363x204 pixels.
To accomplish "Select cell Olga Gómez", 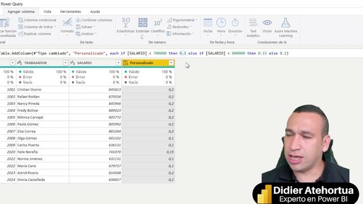I will point(43,138).
